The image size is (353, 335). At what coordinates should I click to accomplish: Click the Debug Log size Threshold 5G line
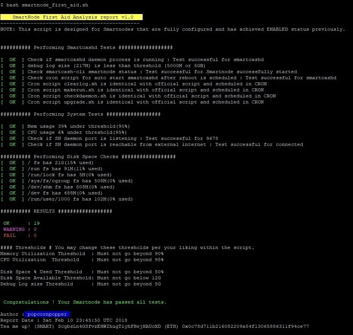click(x=81, y=284)
